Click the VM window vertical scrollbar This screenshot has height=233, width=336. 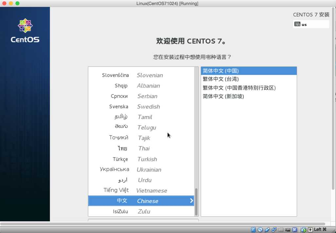333,98
